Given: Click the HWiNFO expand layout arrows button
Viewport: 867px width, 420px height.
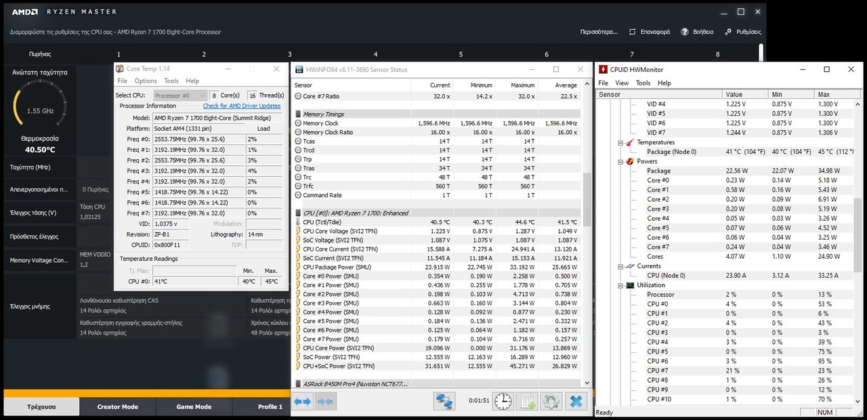Looking at the screenshot, I should point(303,402).
